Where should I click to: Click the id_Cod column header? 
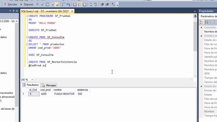coord(33,90)
